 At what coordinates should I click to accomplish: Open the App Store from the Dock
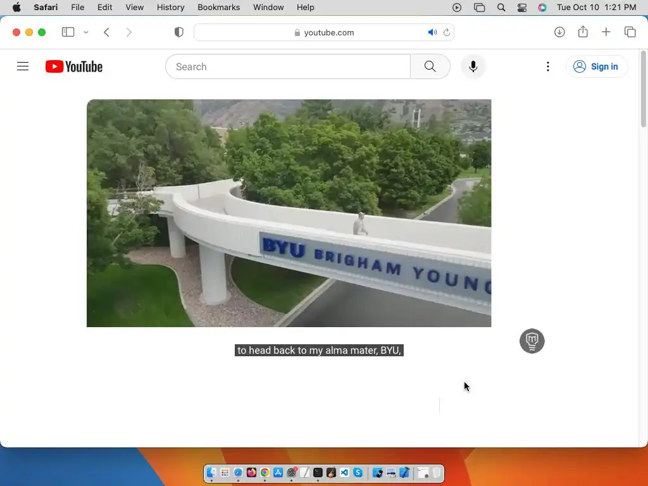pos(278,472)
